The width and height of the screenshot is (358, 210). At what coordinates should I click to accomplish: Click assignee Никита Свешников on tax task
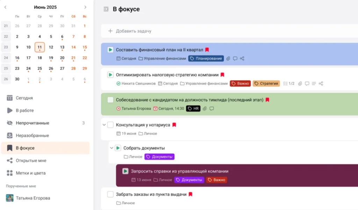coord(136,84)
